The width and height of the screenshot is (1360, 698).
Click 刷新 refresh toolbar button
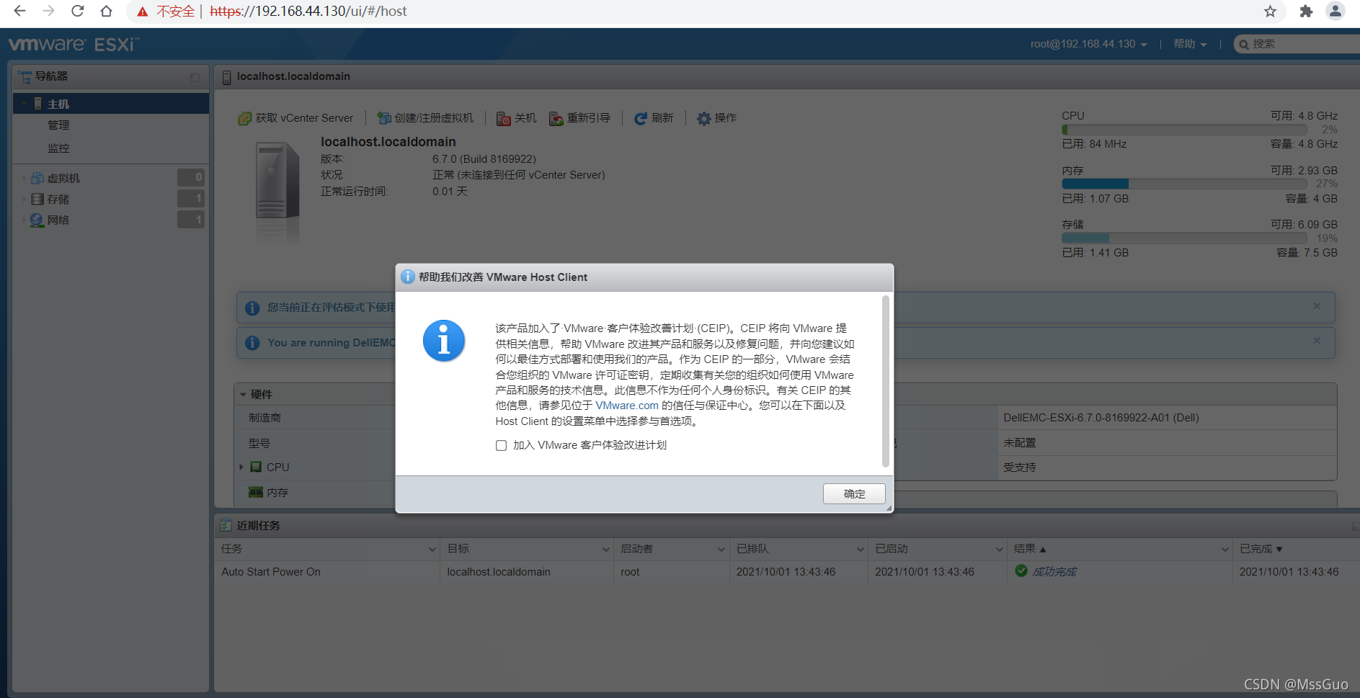pos(654,118)
